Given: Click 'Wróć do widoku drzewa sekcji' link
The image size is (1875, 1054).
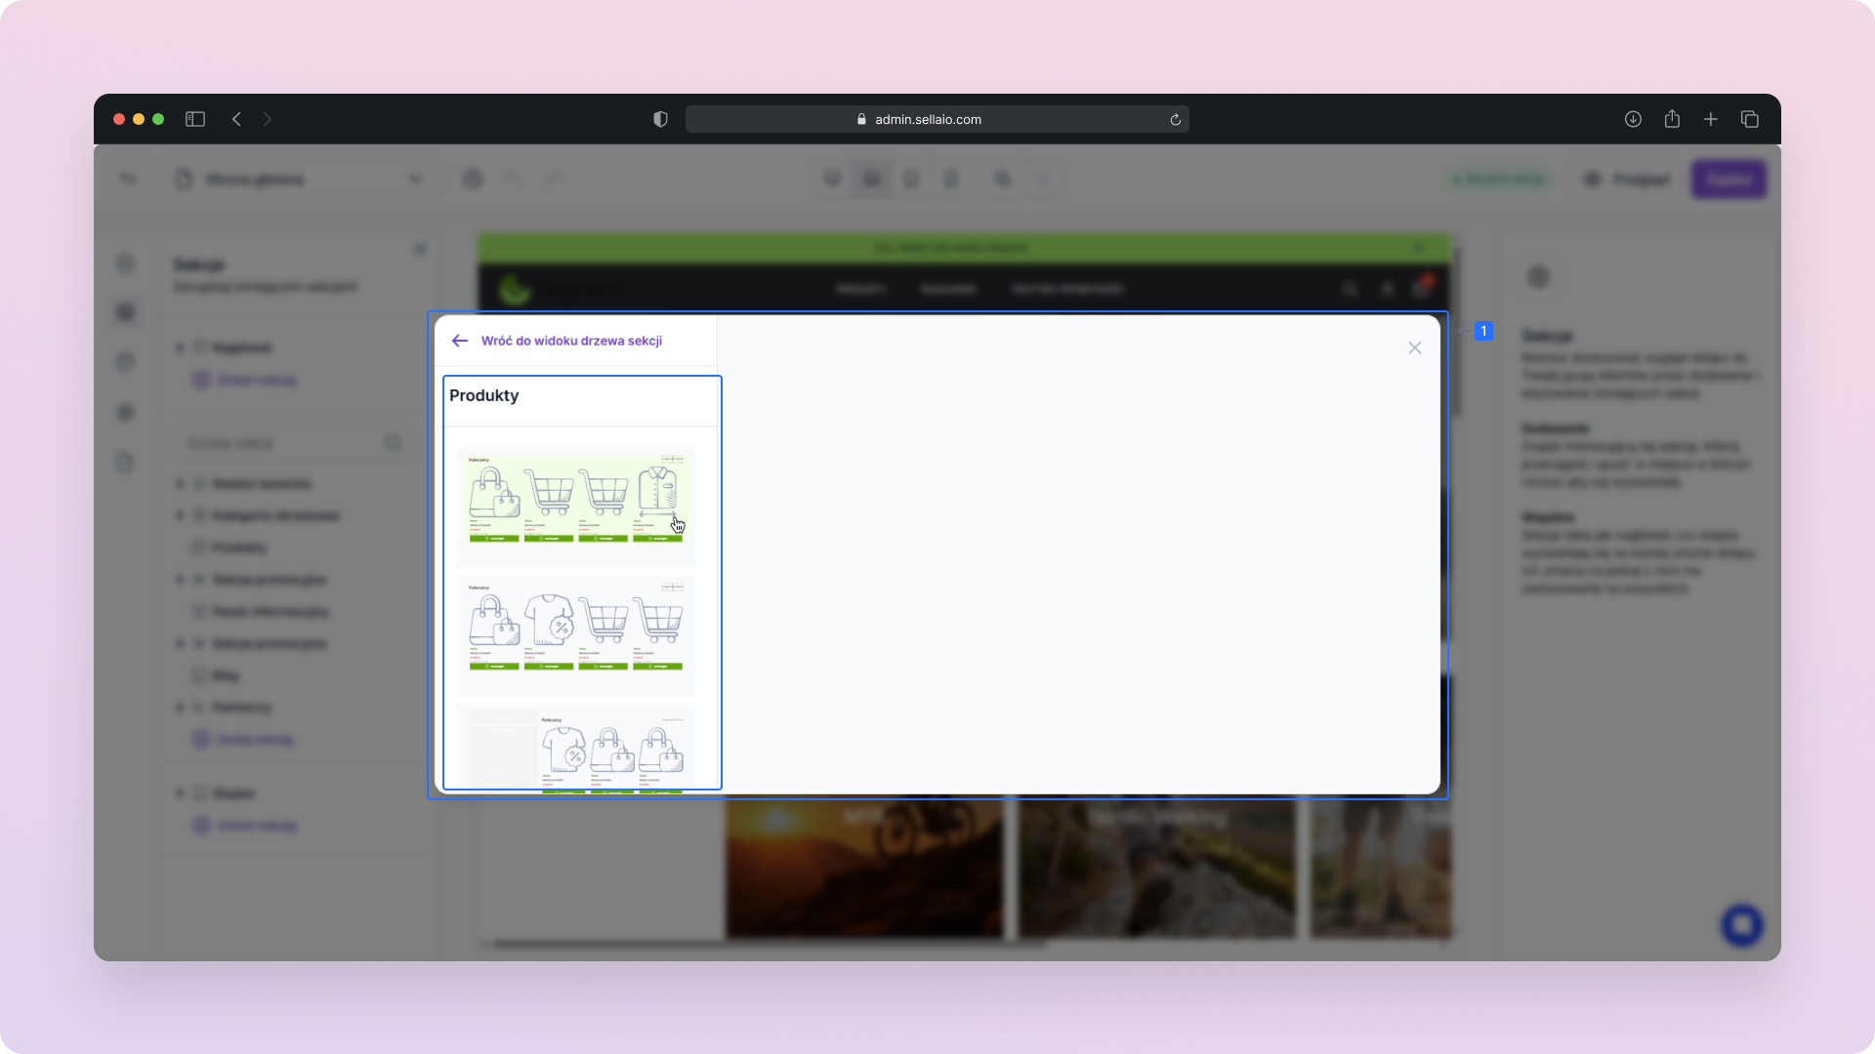Looking at the screenshot, I should pos(571,341).
